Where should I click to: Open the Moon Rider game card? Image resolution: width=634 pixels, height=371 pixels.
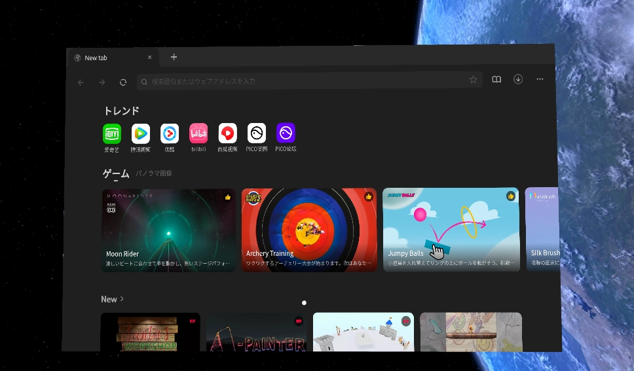pos(168,230)
